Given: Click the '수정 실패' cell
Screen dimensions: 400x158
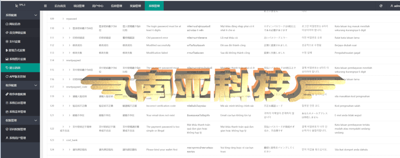Looking at the screenshot, I should [306, 53].
